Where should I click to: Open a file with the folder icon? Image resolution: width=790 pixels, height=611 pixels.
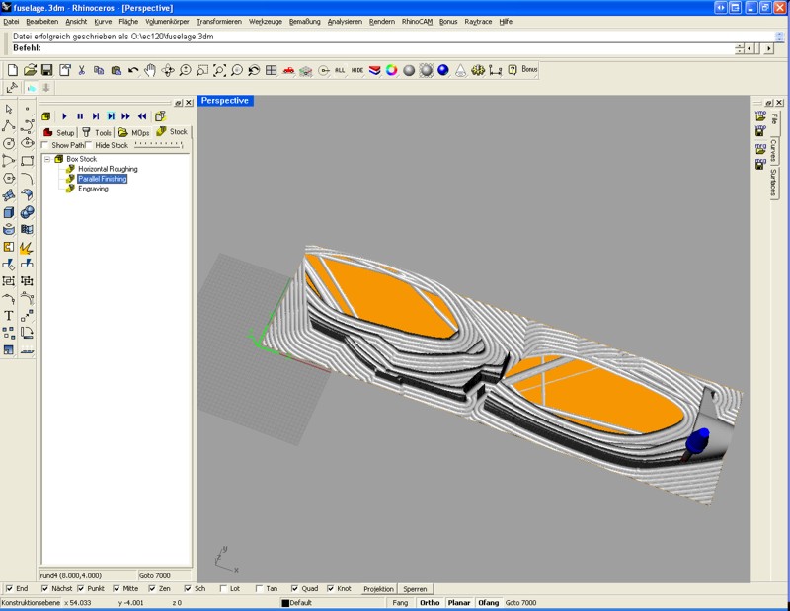31,70
